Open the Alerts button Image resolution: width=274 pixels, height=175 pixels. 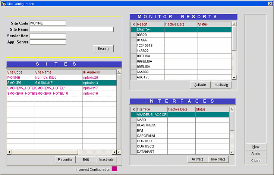[256, 153]
